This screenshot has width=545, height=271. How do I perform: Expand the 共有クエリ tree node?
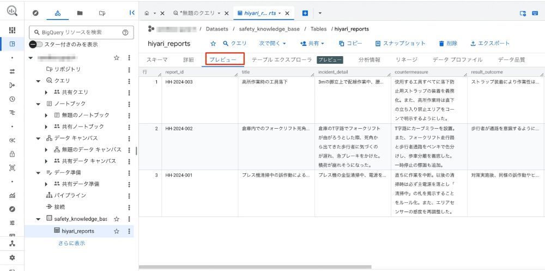click(x=46, y=93)
